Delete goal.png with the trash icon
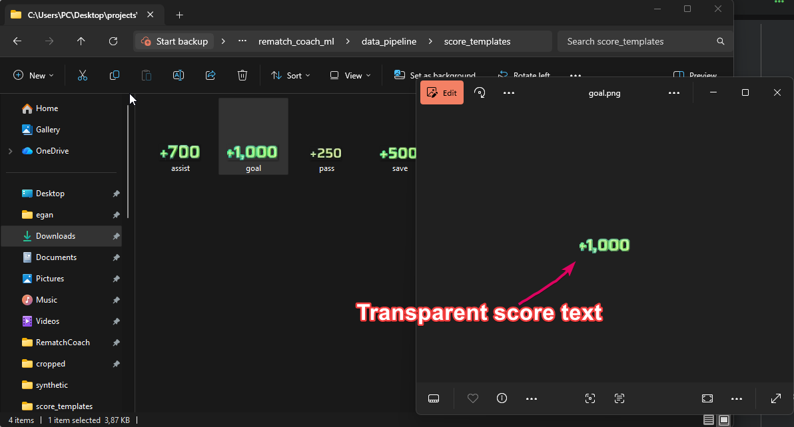Image resolution: width=794 pixels, height=427 pixels. coord(242,75)
